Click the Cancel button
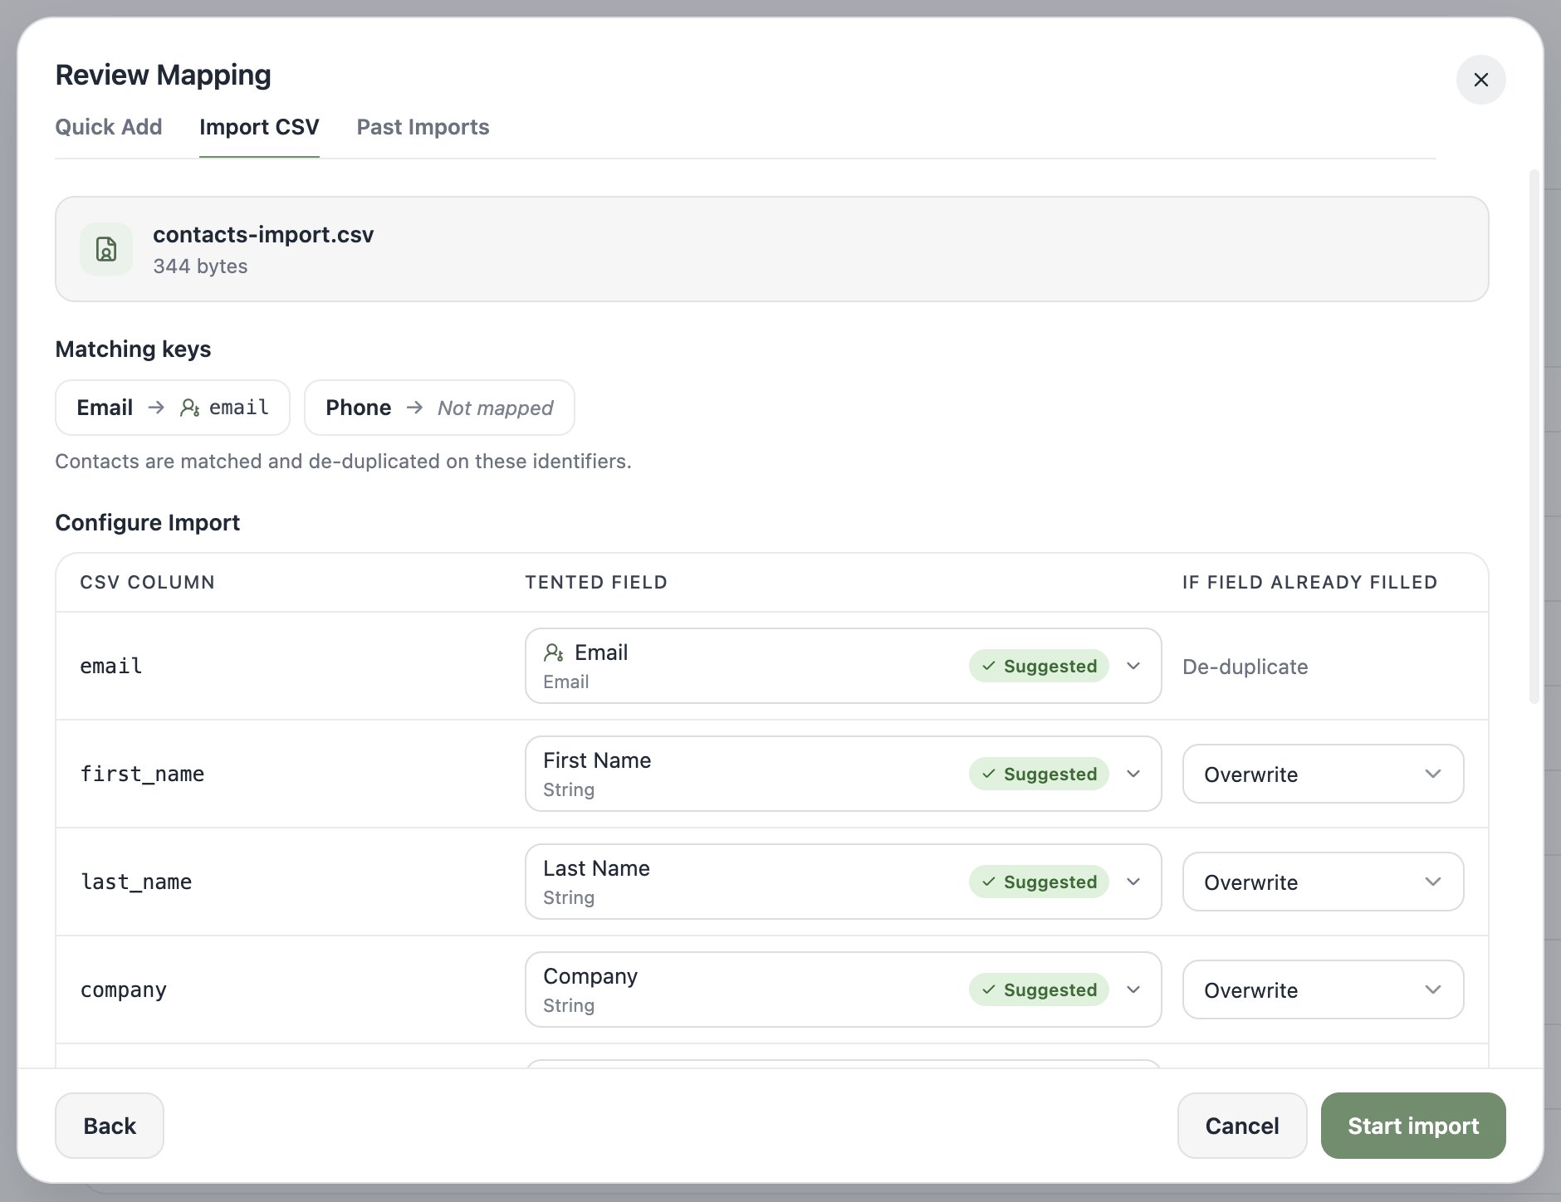 pos(1242,1126)
